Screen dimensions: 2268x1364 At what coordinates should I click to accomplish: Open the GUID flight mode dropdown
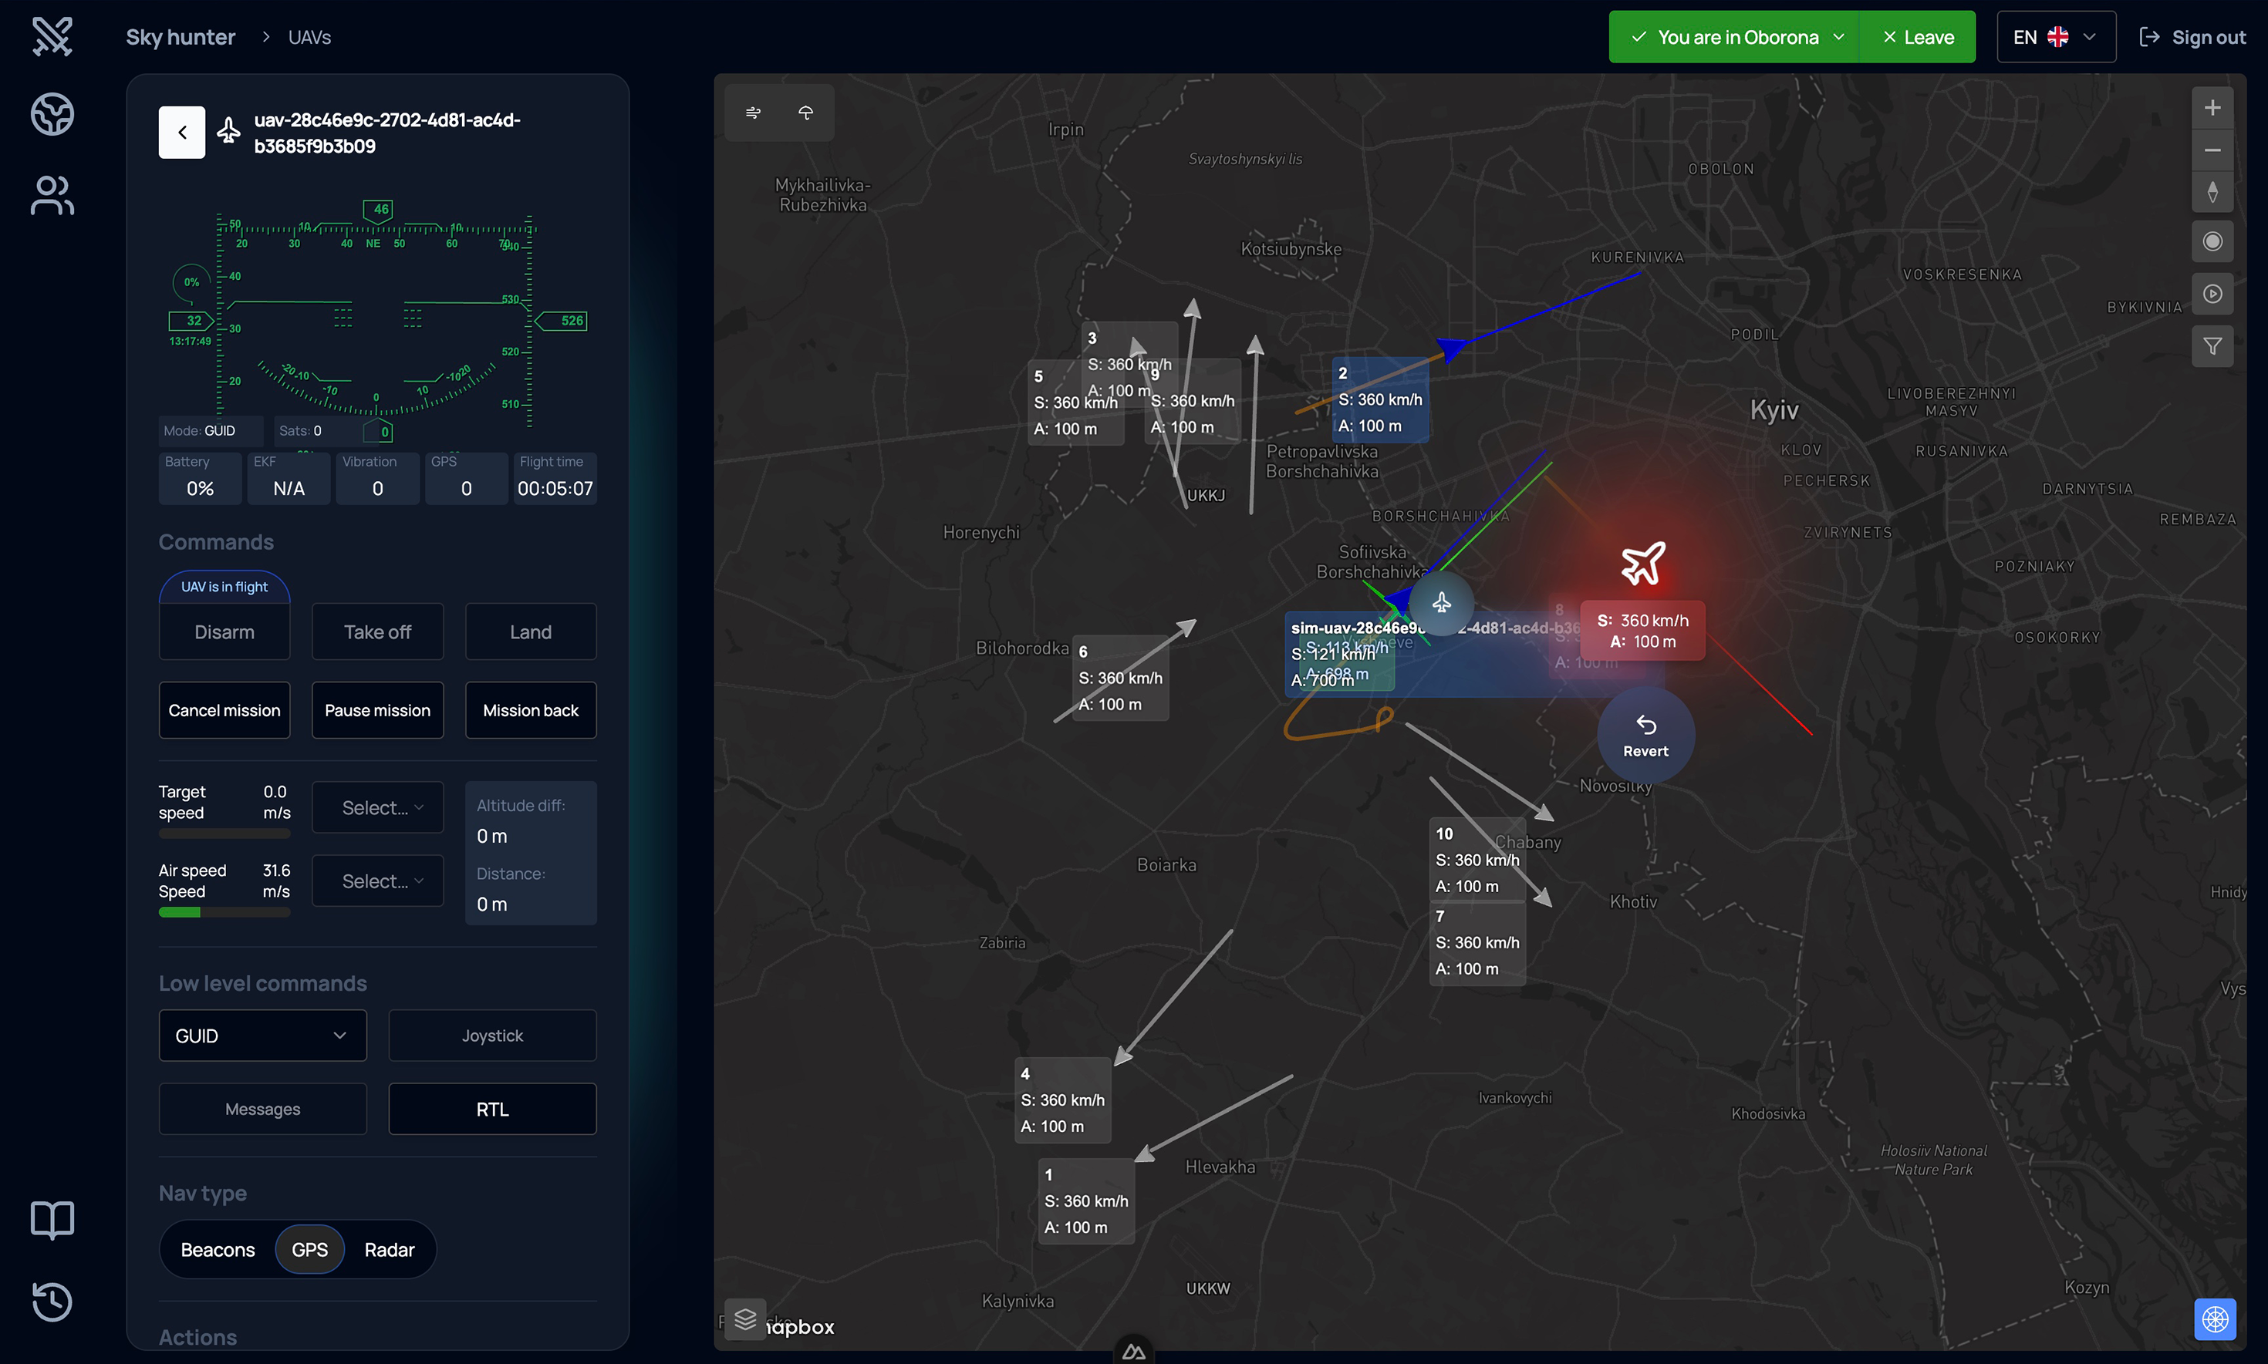click(262, 1035)
